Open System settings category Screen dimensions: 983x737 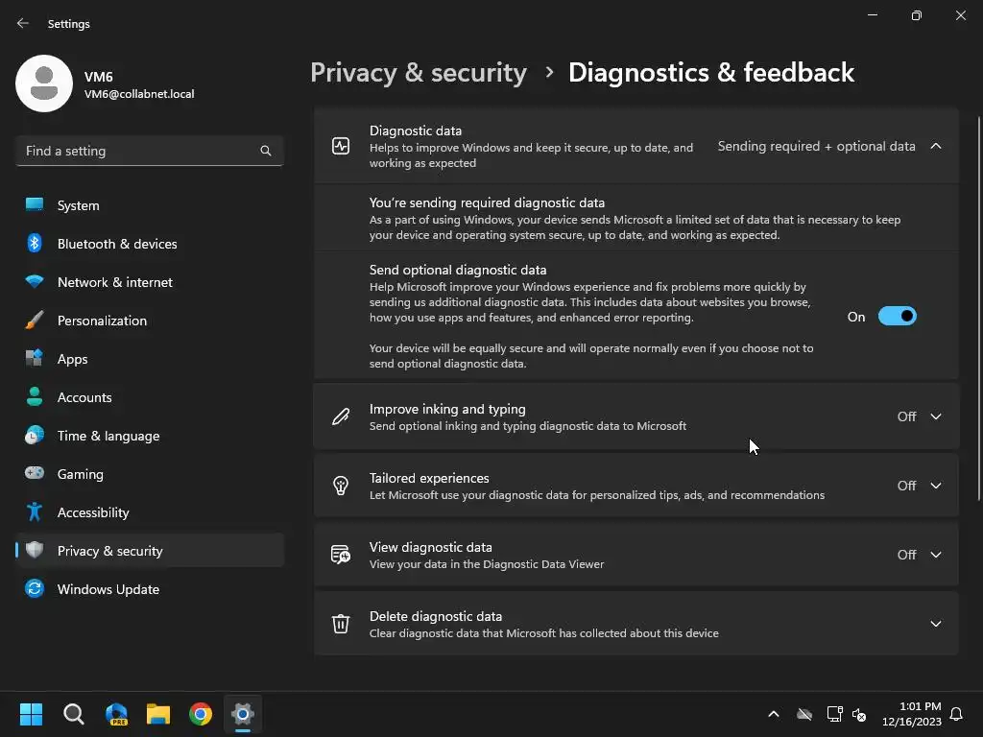point(150,205)
